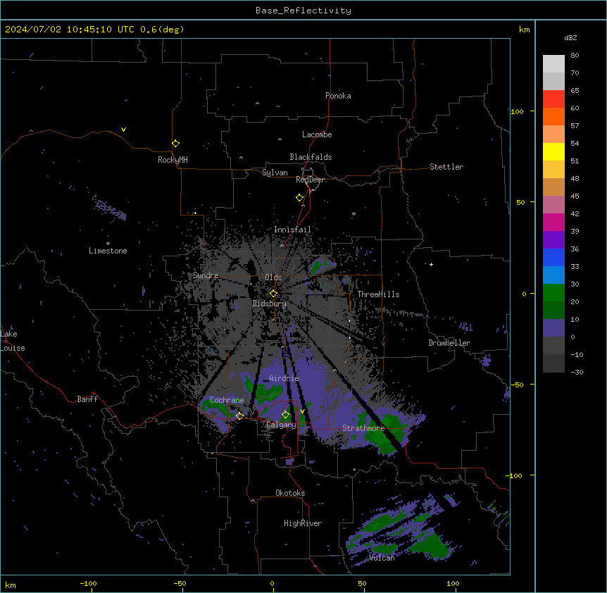Pick the magenta 39-42 dBZ legend swatch
Viewport: 607px width, 593px height.
(x=553, y=222)
